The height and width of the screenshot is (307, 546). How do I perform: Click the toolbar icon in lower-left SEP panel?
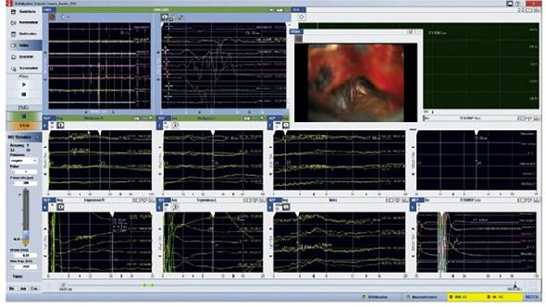(x=60, y=207)
